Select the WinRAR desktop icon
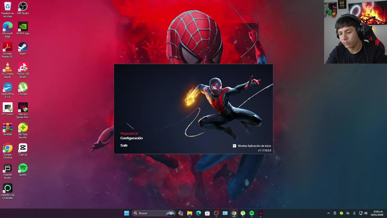The image size is (387, 218). 8,129
